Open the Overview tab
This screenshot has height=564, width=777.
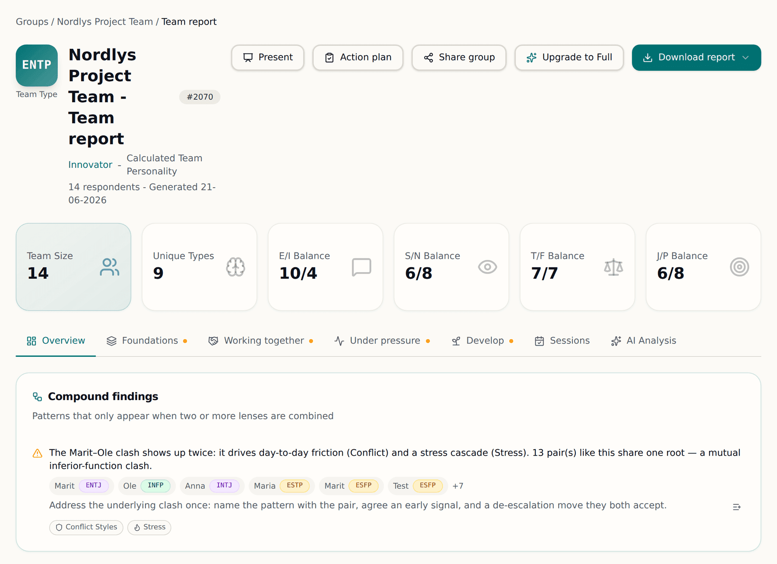point(56,341)
